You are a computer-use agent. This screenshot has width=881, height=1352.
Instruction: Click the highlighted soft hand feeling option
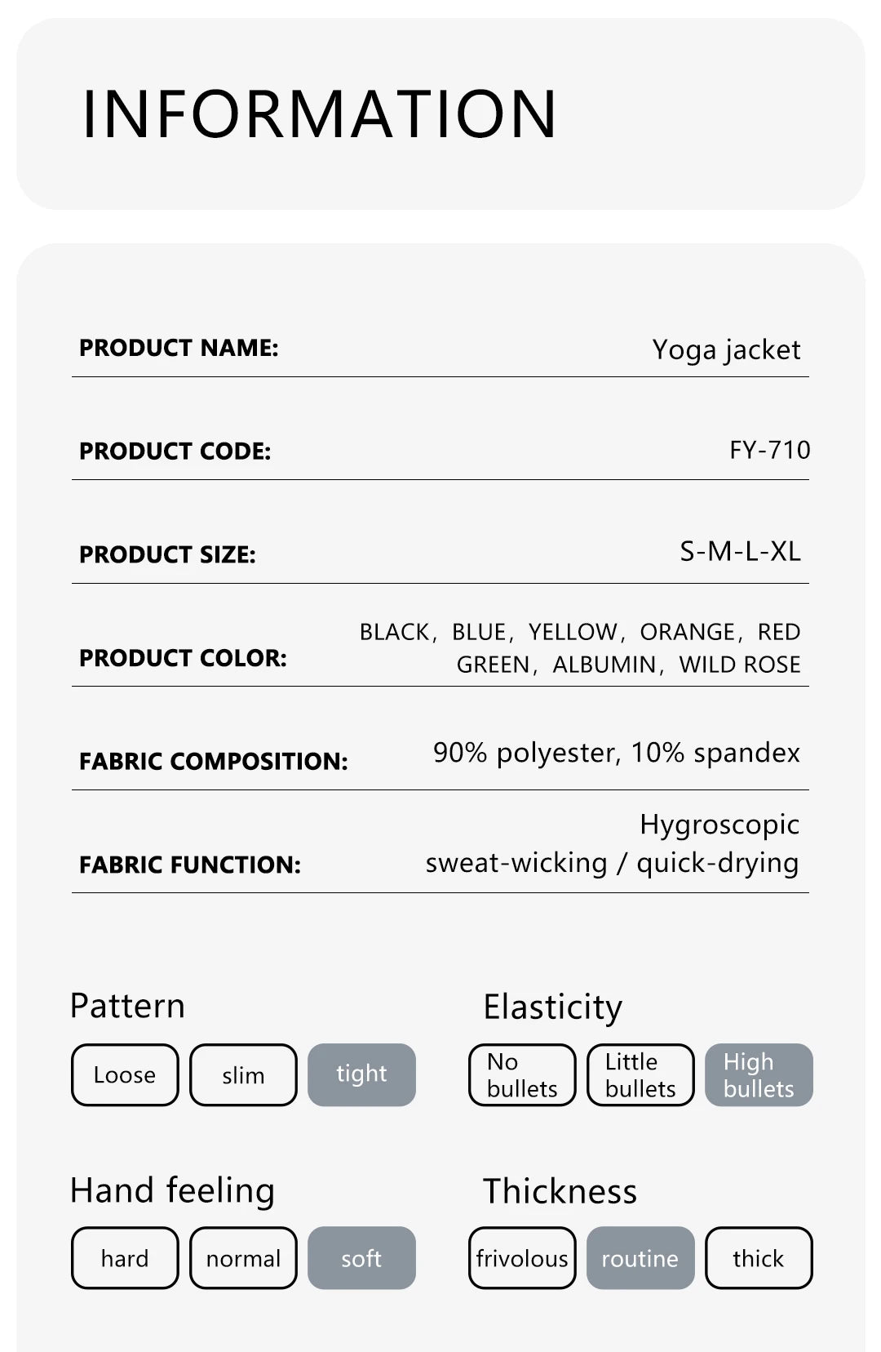pyautogui.click(x=361, y=1258)
